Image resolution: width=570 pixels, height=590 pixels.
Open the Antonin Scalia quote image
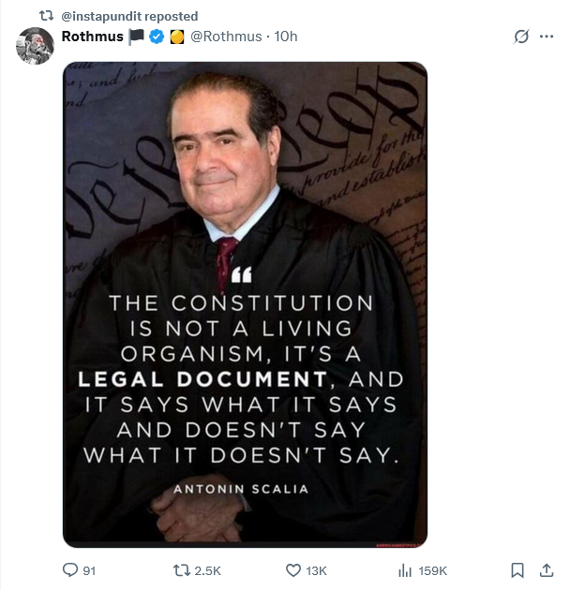coord(245,304)
